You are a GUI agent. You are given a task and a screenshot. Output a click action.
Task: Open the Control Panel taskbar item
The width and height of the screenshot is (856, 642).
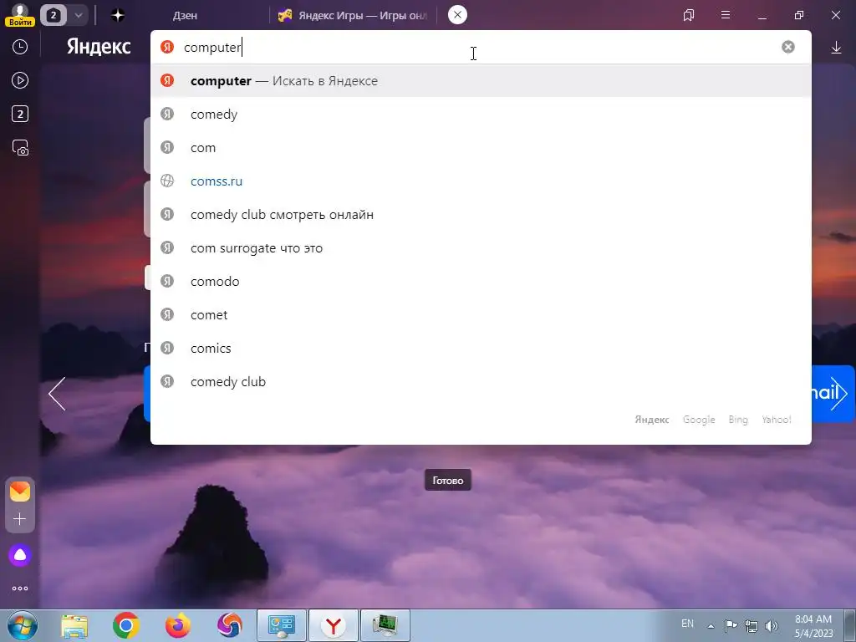[x=282, y=625]
